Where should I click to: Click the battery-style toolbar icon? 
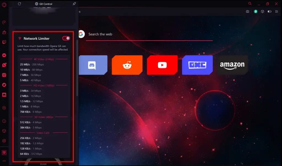[x=269, y=12]
